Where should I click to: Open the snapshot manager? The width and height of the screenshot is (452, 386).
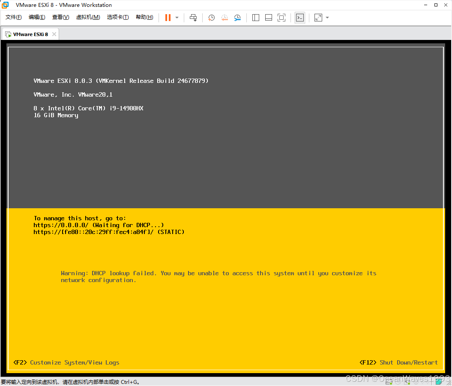point(237,18)
